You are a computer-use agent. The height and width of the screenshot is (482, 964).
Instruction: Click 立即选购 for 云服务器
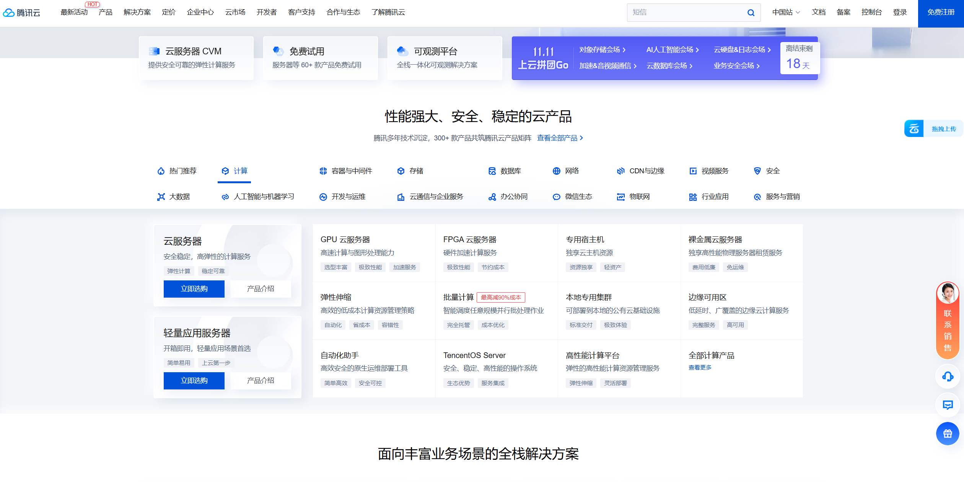click(194, 289)
